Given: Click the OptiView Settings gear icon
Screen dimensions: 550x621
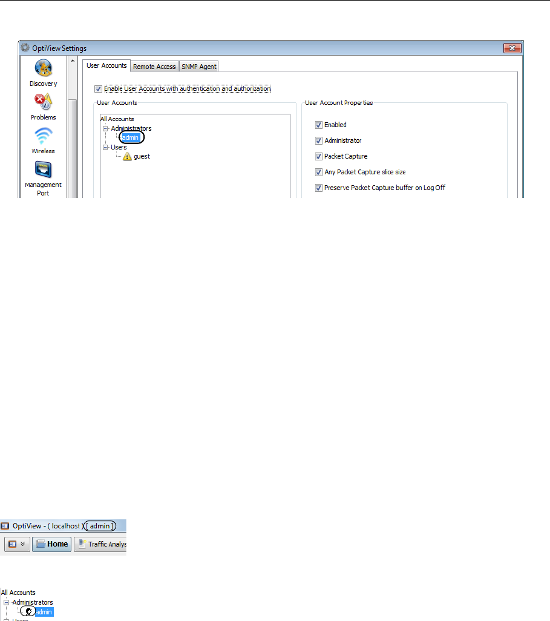Looking at the screenshot, I should [x=25, y=48].
